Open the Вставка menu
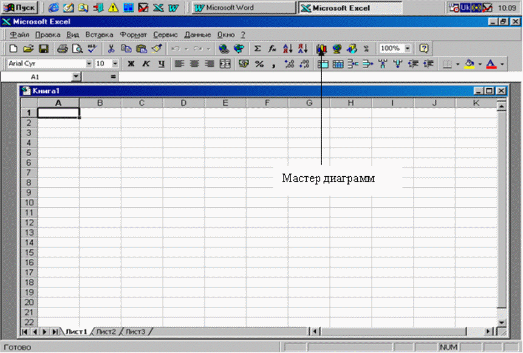523x353 pixels. pos(99,35)
